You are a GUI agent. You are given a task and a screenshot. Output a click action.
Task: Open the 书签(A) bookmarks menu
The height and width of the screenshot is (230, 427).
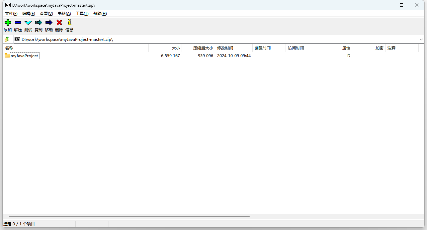point(64,14)
